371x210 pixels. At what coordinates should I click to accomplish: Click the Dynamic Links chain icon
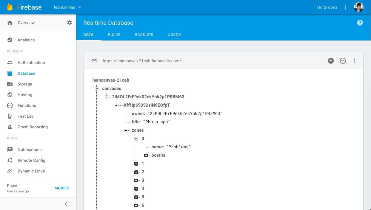coord(10,171)
